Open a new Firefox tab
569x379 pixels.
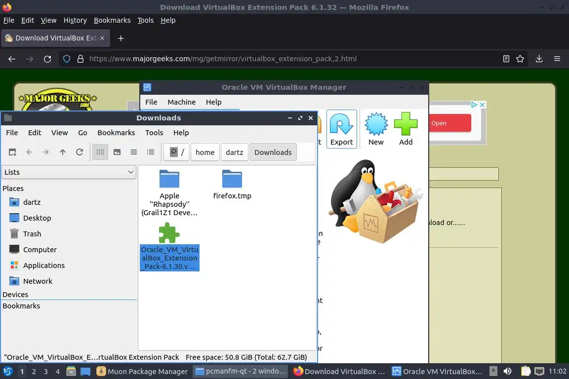point(121,38)
